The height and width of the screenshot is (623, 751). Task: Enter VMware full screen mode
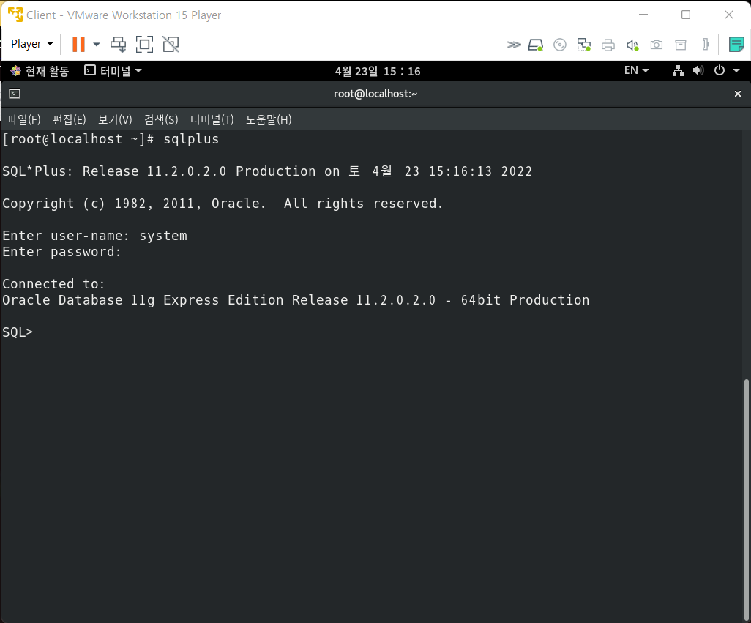[144, 44]
